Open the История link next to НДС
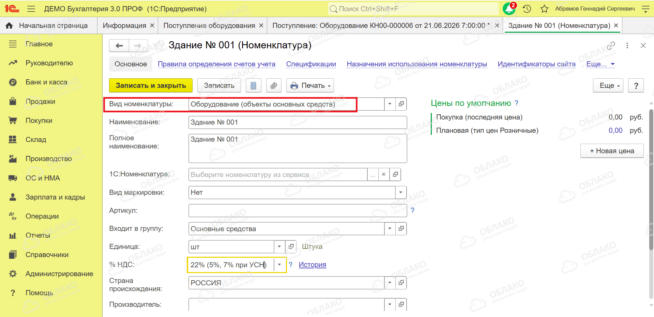 [313, 265]
